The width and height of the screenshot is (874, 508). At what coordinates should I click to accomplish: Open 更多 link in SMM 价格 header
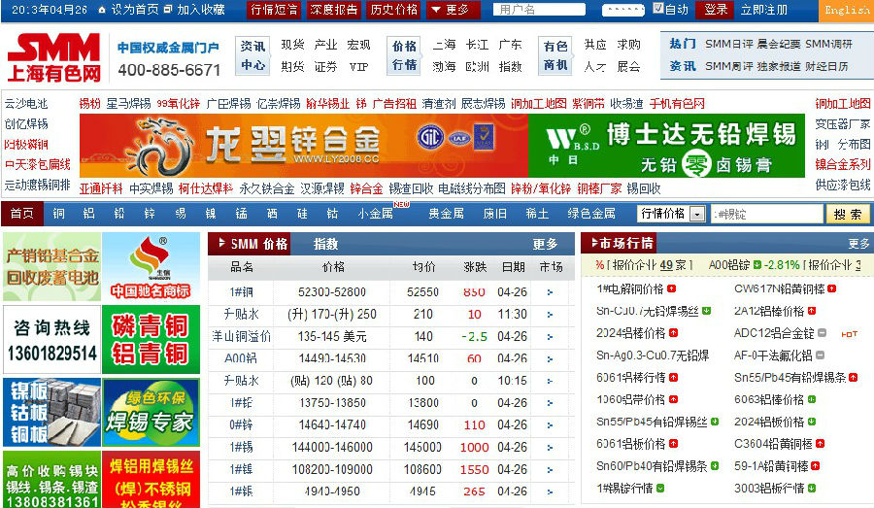click(545, 244)
